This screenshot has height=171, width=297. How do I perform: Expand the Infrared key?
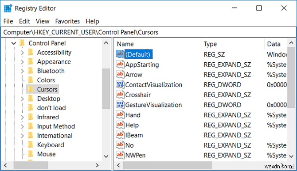click(x=22, y=117)
